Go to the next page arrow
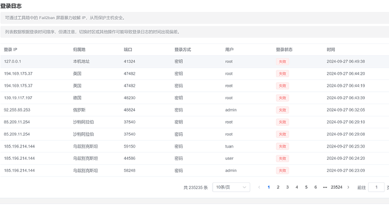This screenshot has height=206, width=389. click(x=348, y=187)
